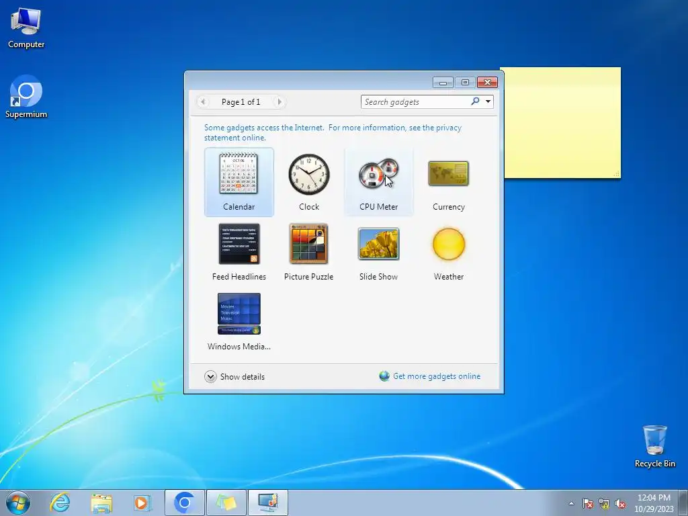This screenshot has height=516, width=688.
Task: Open the privacy statement online link
Action: click(333, 132)
